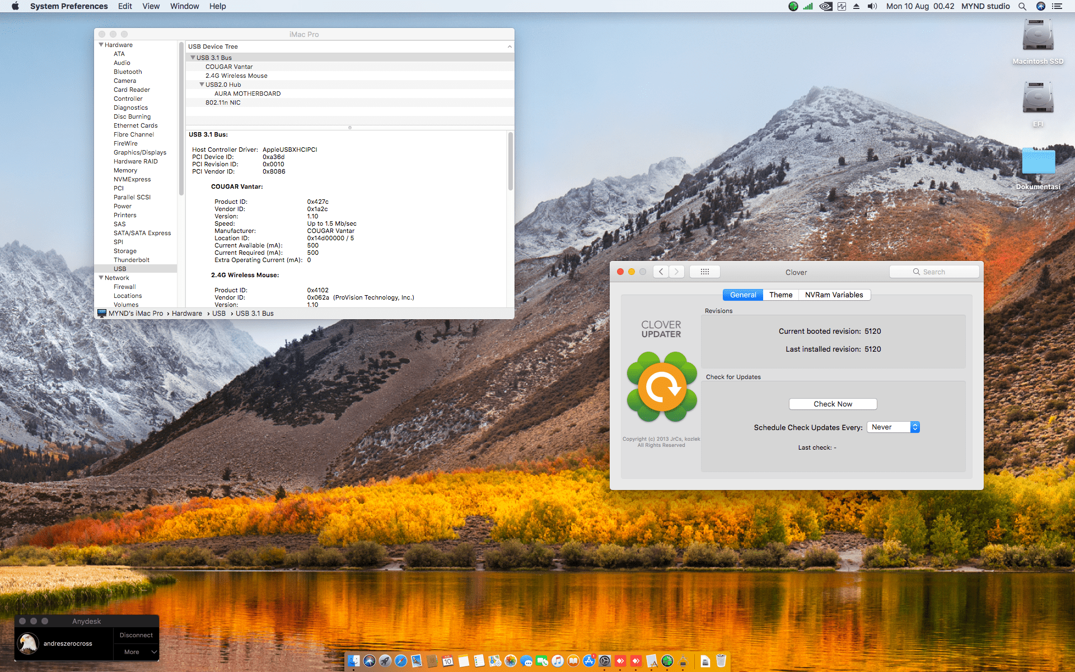The height and width of the screenshot is (672, 1075).
Task: Click MYND studio user menu
Action: pos(985,6)
